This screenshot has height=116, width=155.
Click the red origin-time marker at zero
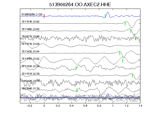tap(44, 16)
